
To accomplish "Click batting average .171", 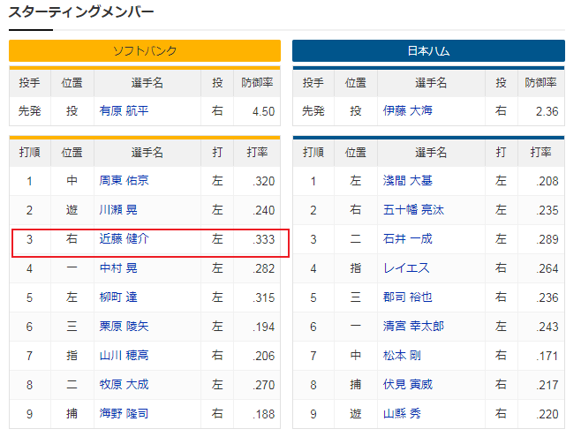I will point(547,357).
